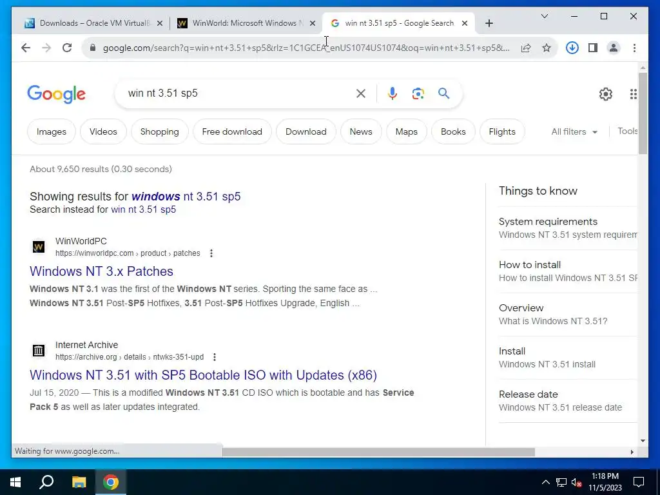Expand the Install topic
Viewport: 660px width, 495px height.
tap(568, 358)
